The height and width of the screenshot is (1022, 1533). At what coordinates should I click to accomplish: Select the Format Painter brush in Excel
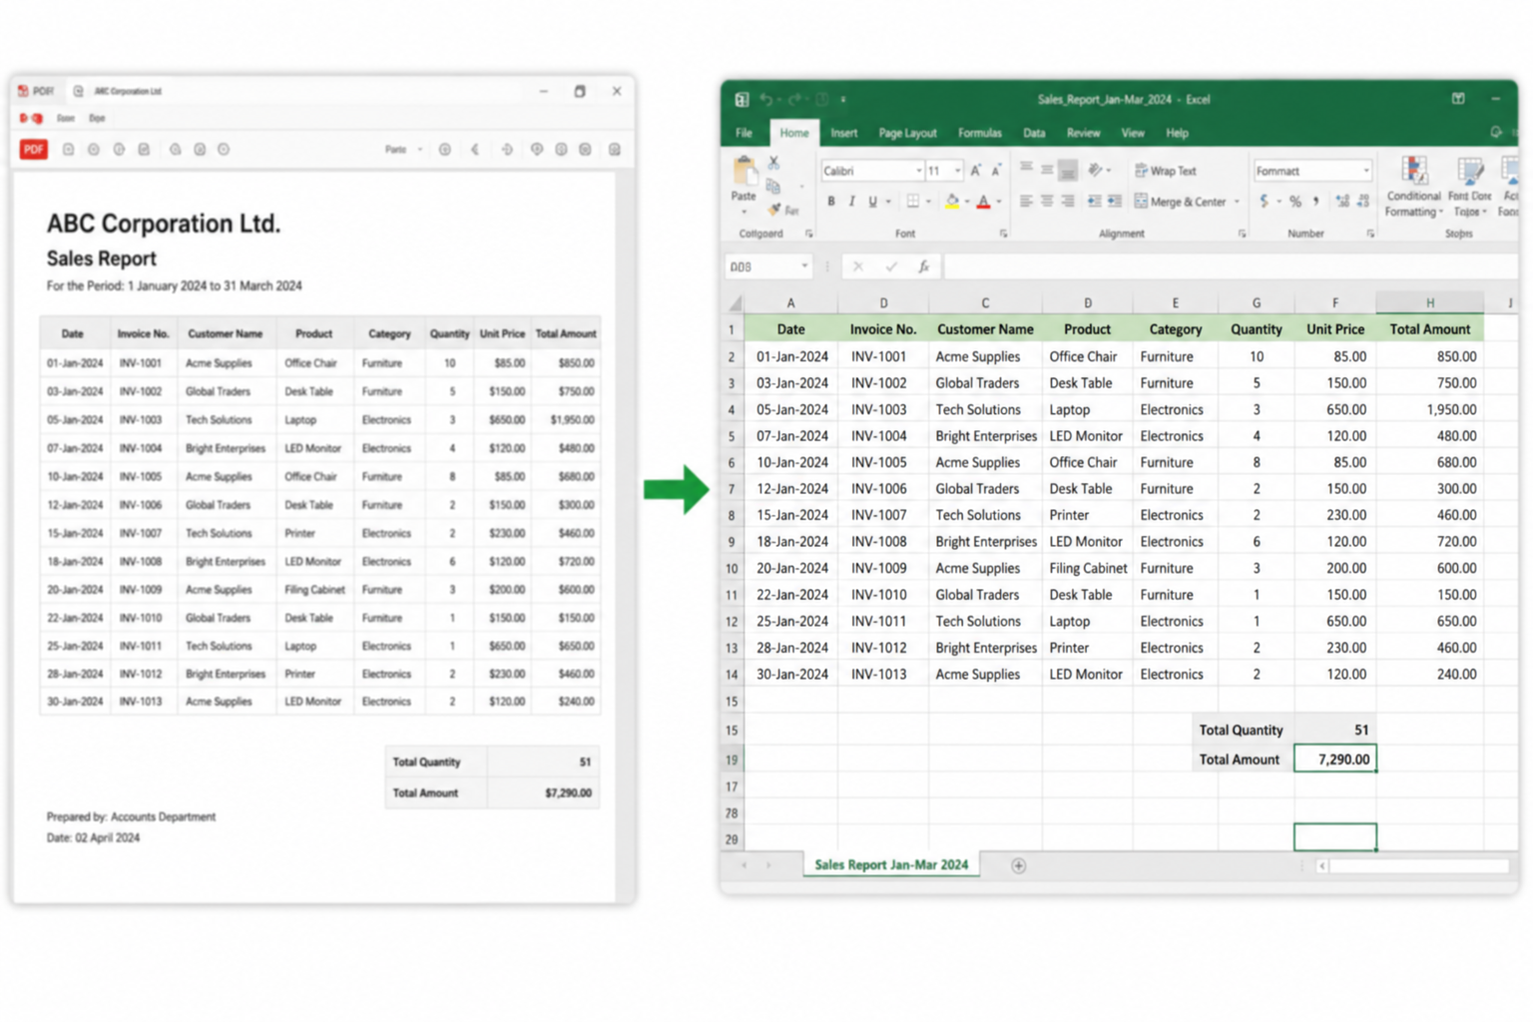point(775,210)
